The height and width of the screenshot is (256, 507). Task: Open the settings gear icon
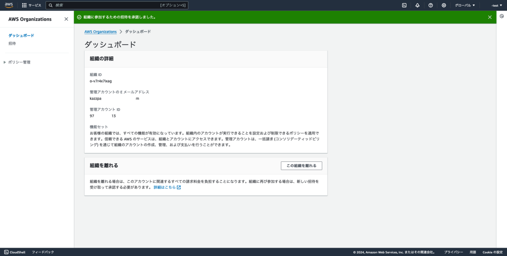click(x=444, y=5)
